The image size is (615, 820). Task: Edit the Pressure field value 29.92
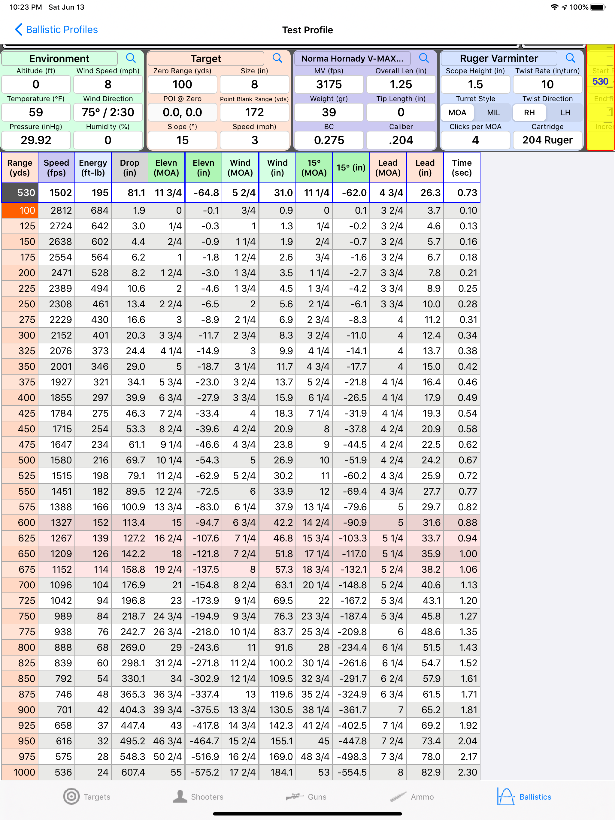36,140
